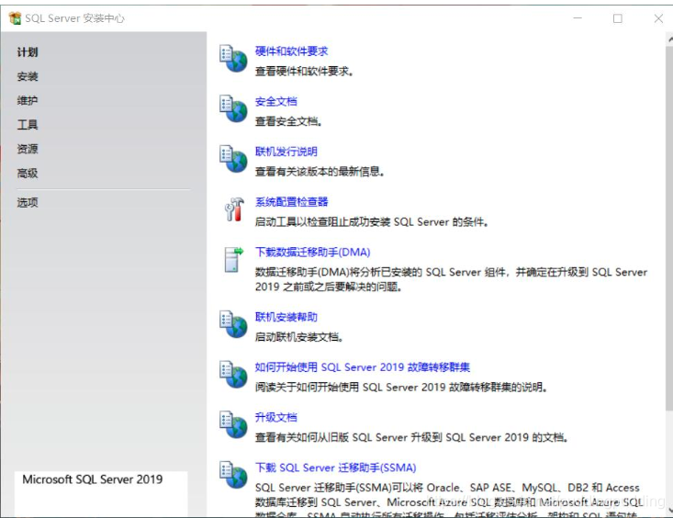This screenshot has height=518, width=673.
Task: Open the 安全文档 link
Action: (x=276, y=101)
